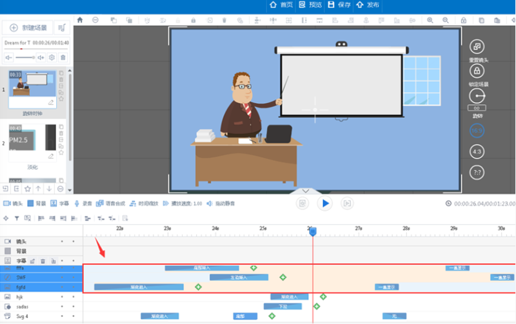This screenshot has height=324, width=516.
Task: Select the 左边渐入 effect bar on SWF track
Action: tap(239, 278)
